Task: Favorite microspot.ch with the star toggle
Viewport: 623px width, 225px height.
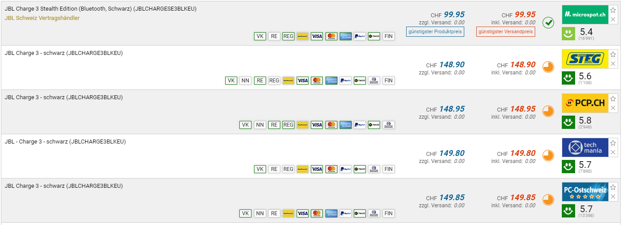Action: [613, 10]
